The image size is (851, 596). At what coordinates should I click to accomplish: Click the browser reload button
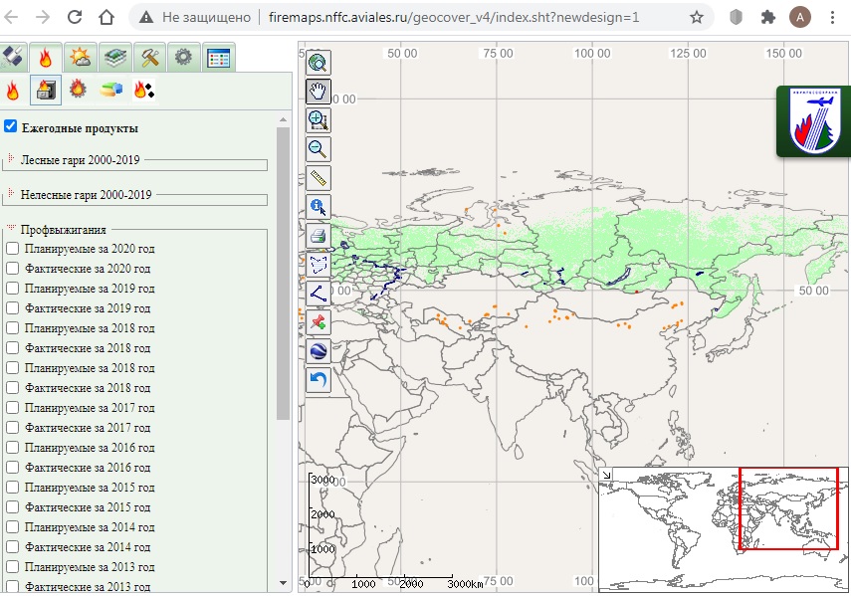(75, 17)
